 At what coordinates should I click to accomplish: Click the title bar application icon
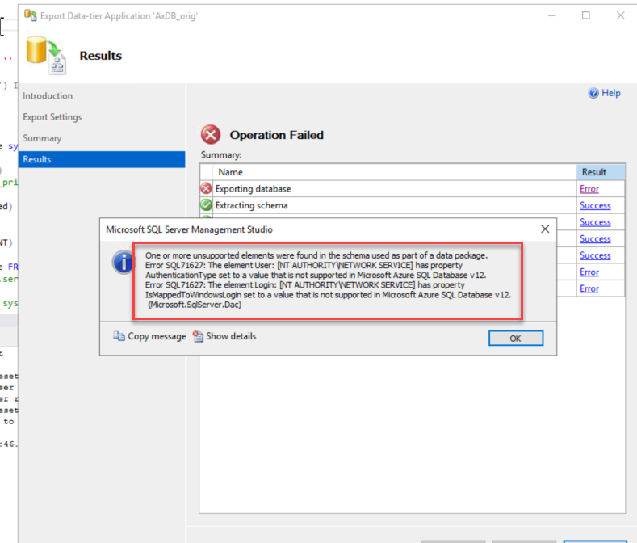click(x=31, y=15)
